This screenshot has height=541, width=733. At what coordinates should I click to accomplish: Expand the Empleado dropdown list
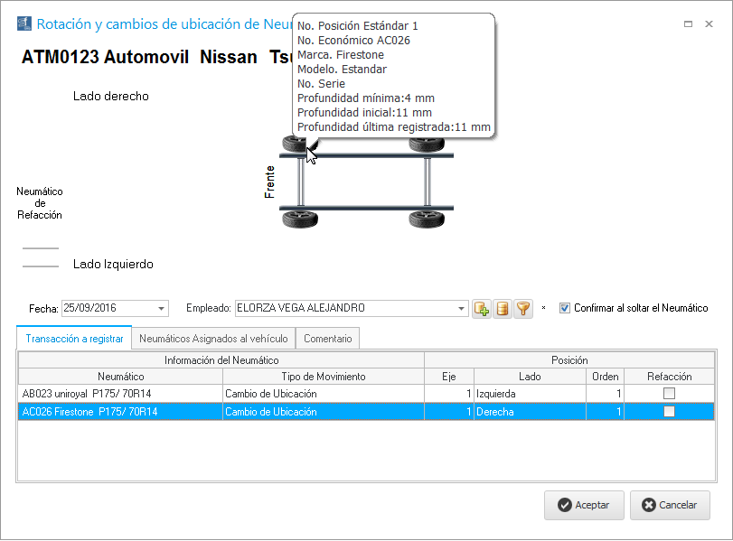[462, 309]
